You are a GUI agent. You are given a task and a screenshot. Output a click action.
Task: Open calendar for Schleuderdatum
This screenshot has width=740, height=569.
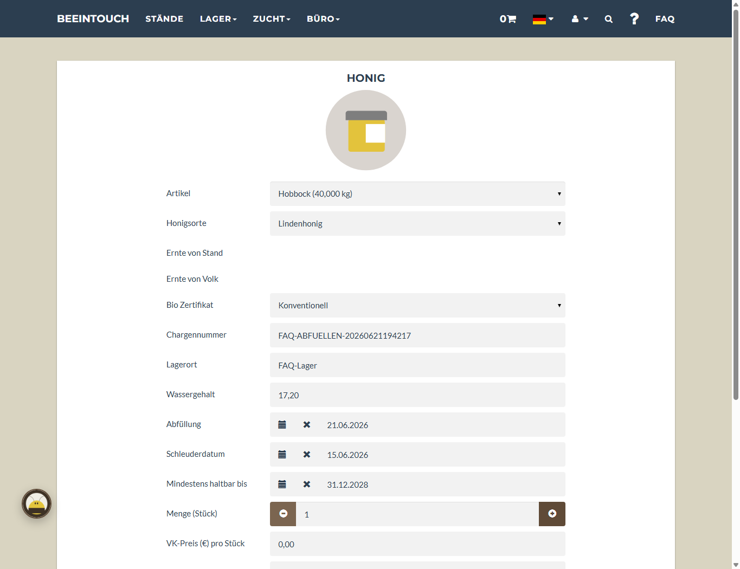coord(282,455)
